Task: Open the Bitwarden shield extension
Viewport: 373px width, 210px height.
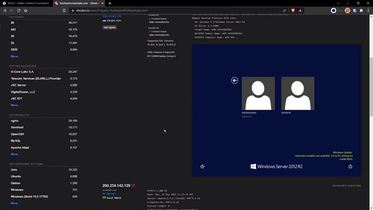Action: [354, 10]
